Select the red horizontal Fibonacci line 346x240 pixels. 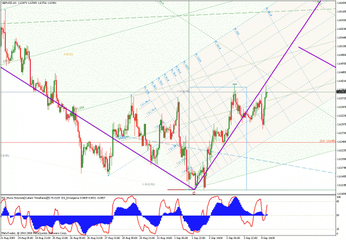pos(168,142)
